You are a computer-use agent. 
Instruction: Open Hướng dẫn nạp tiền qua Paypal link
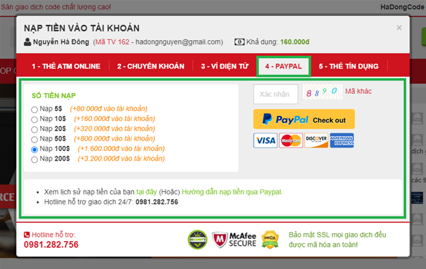232,192
